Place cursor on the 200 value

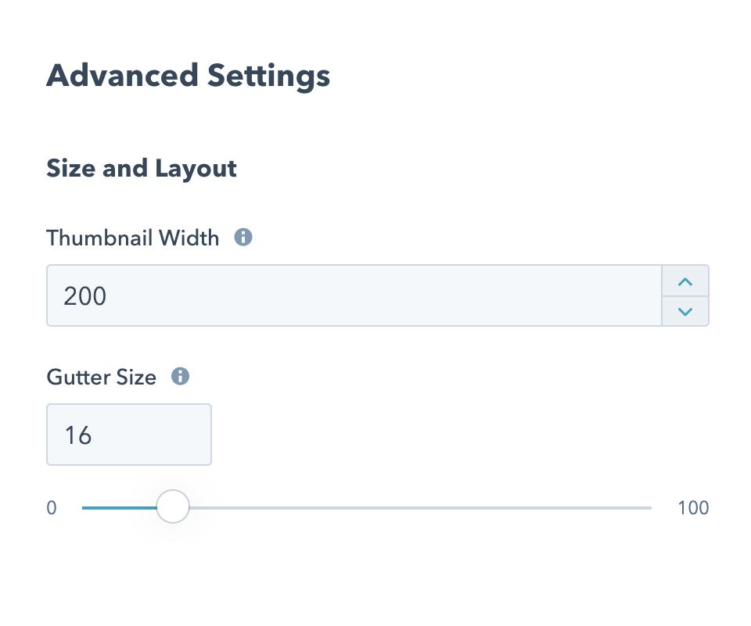(85, 296)
